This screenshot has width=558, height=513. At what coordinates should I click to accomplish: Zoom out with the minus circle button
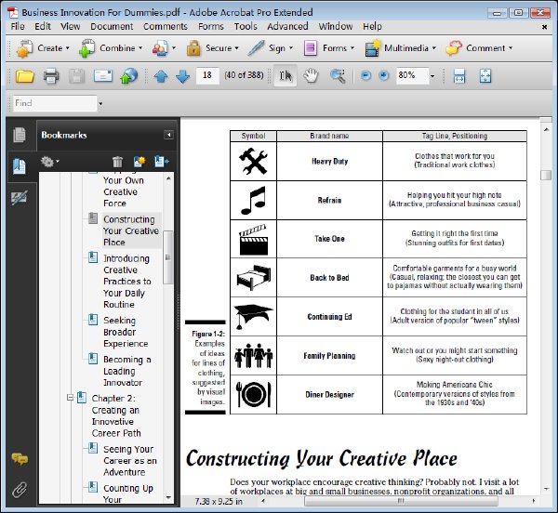coord(365,75)
